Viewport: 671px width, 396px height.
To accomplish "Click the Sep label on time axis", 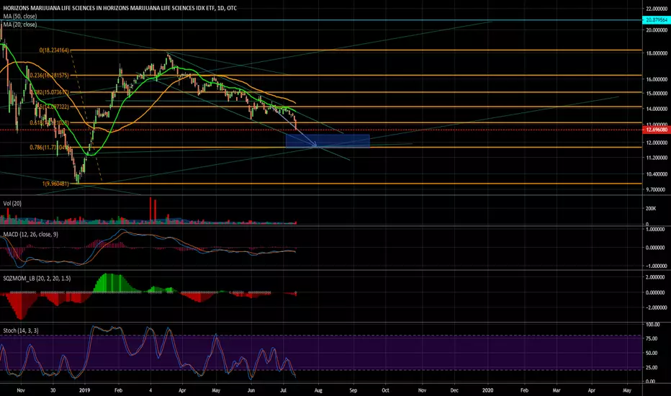I will (353, 390).
